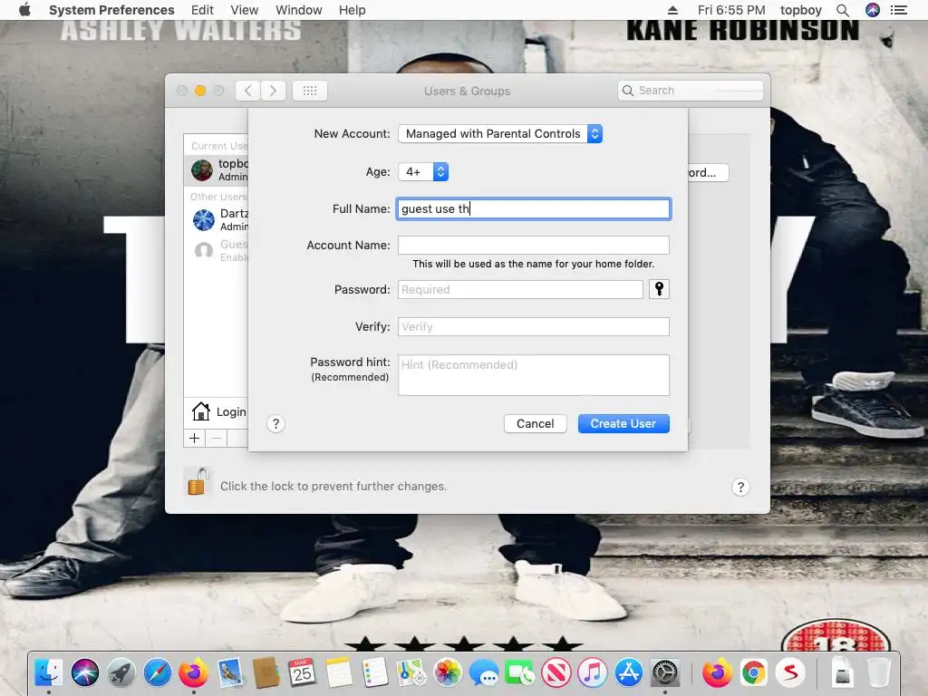Click the Search field in toolbar

pyautogui.click(x=690, y=91)
